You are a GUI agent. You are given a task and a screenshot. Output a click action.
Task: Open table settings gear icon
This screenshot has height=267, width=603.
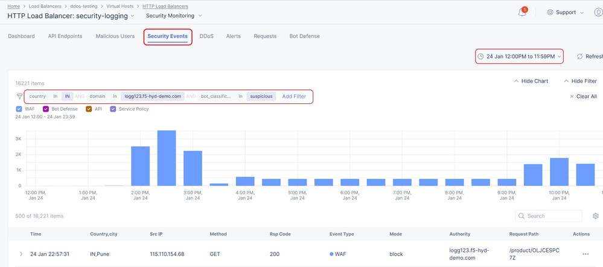[596, 216]
